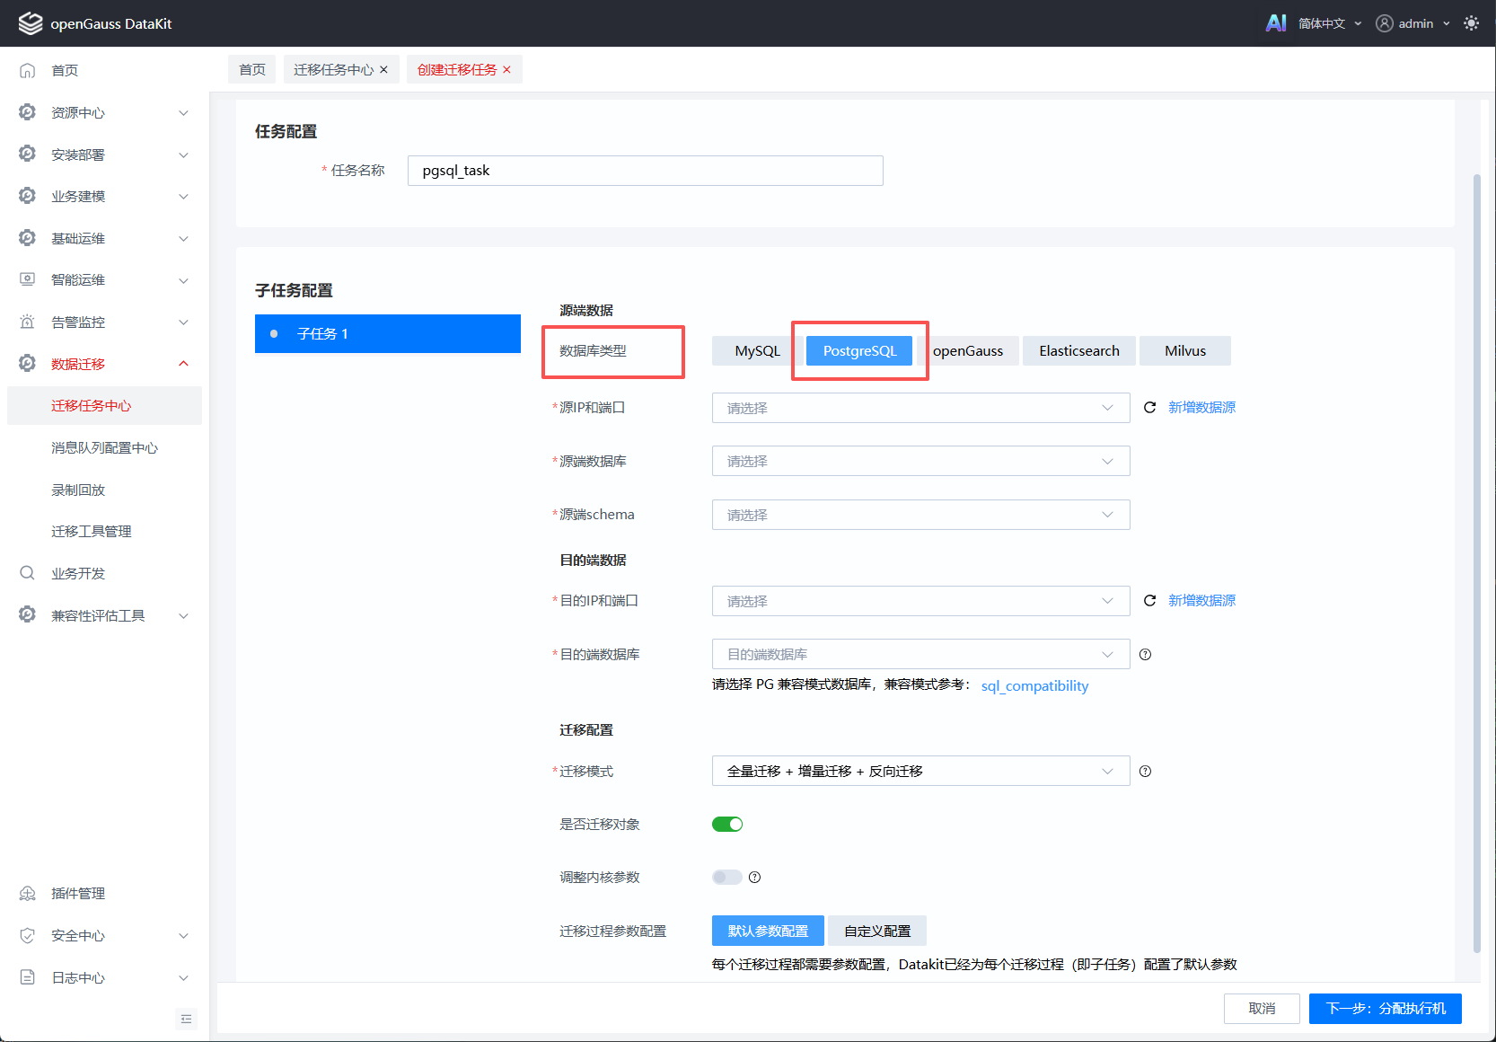Screen dimensions: 1496x1042
Task: Click the 日志中心 document icon
Action: click(x=28, y=977)
